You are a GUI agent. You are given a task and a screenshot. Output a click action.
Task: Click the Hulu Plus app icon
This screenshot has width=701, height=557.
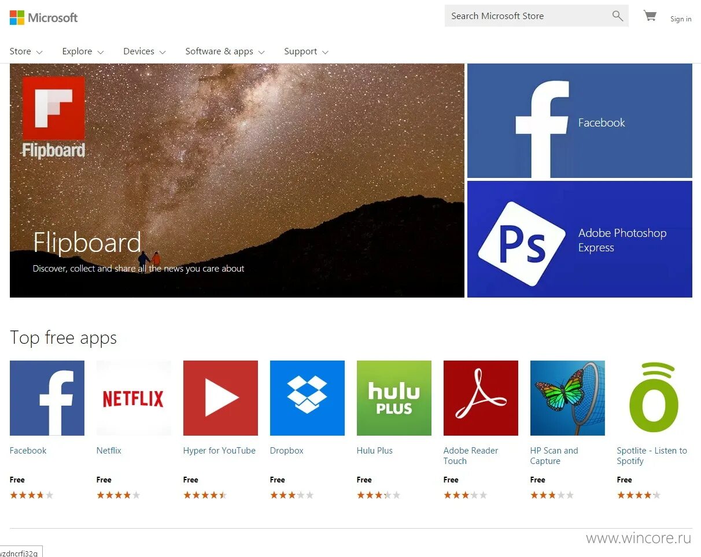394,398
